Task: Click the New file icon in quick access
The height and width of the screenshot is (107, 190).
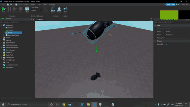Action: coord(8,4)
